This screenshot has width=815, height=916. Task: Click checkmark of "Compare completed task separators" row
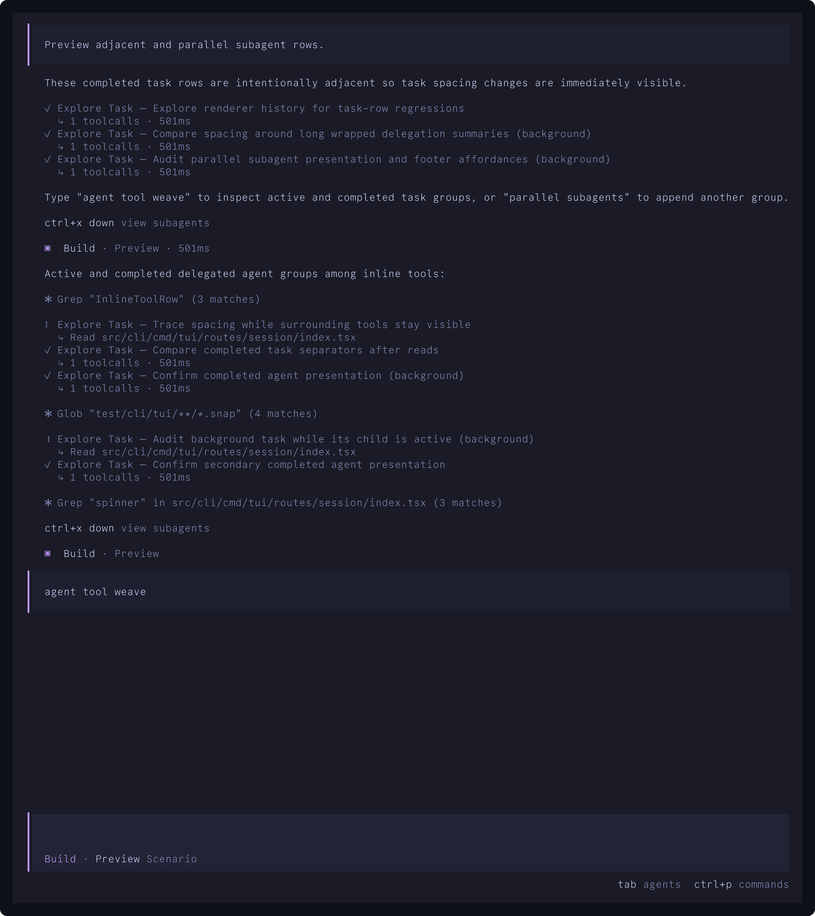pyautogui.click(x=47, y=350)
